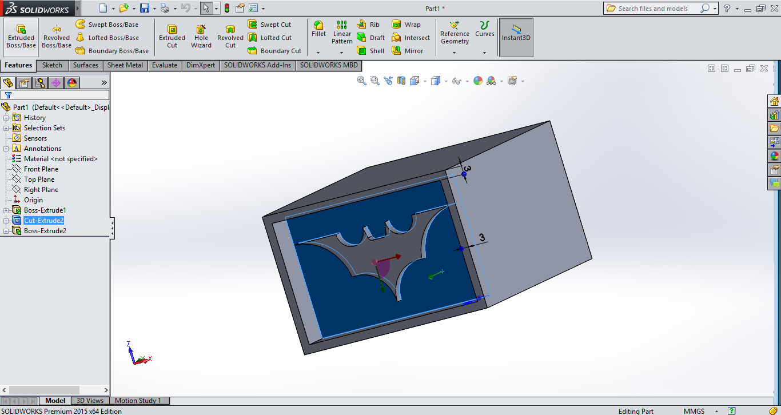Choose the Swept Boss/Base feature
This screenshot has height=415, width=781.
107,25
